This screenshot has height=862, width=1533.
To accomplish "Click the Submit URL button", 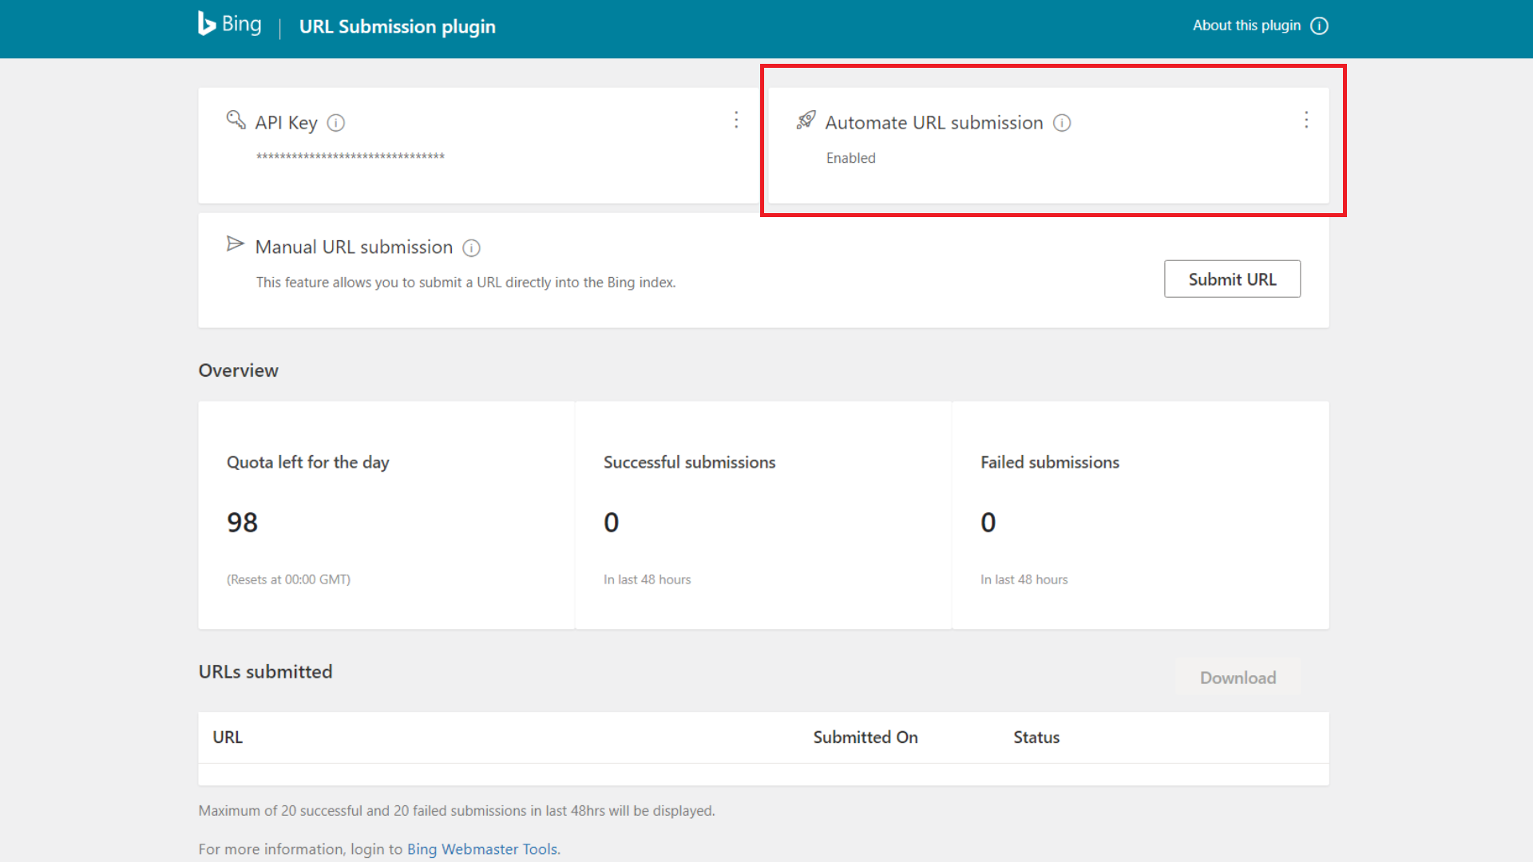I will [x=1232, y=279].
